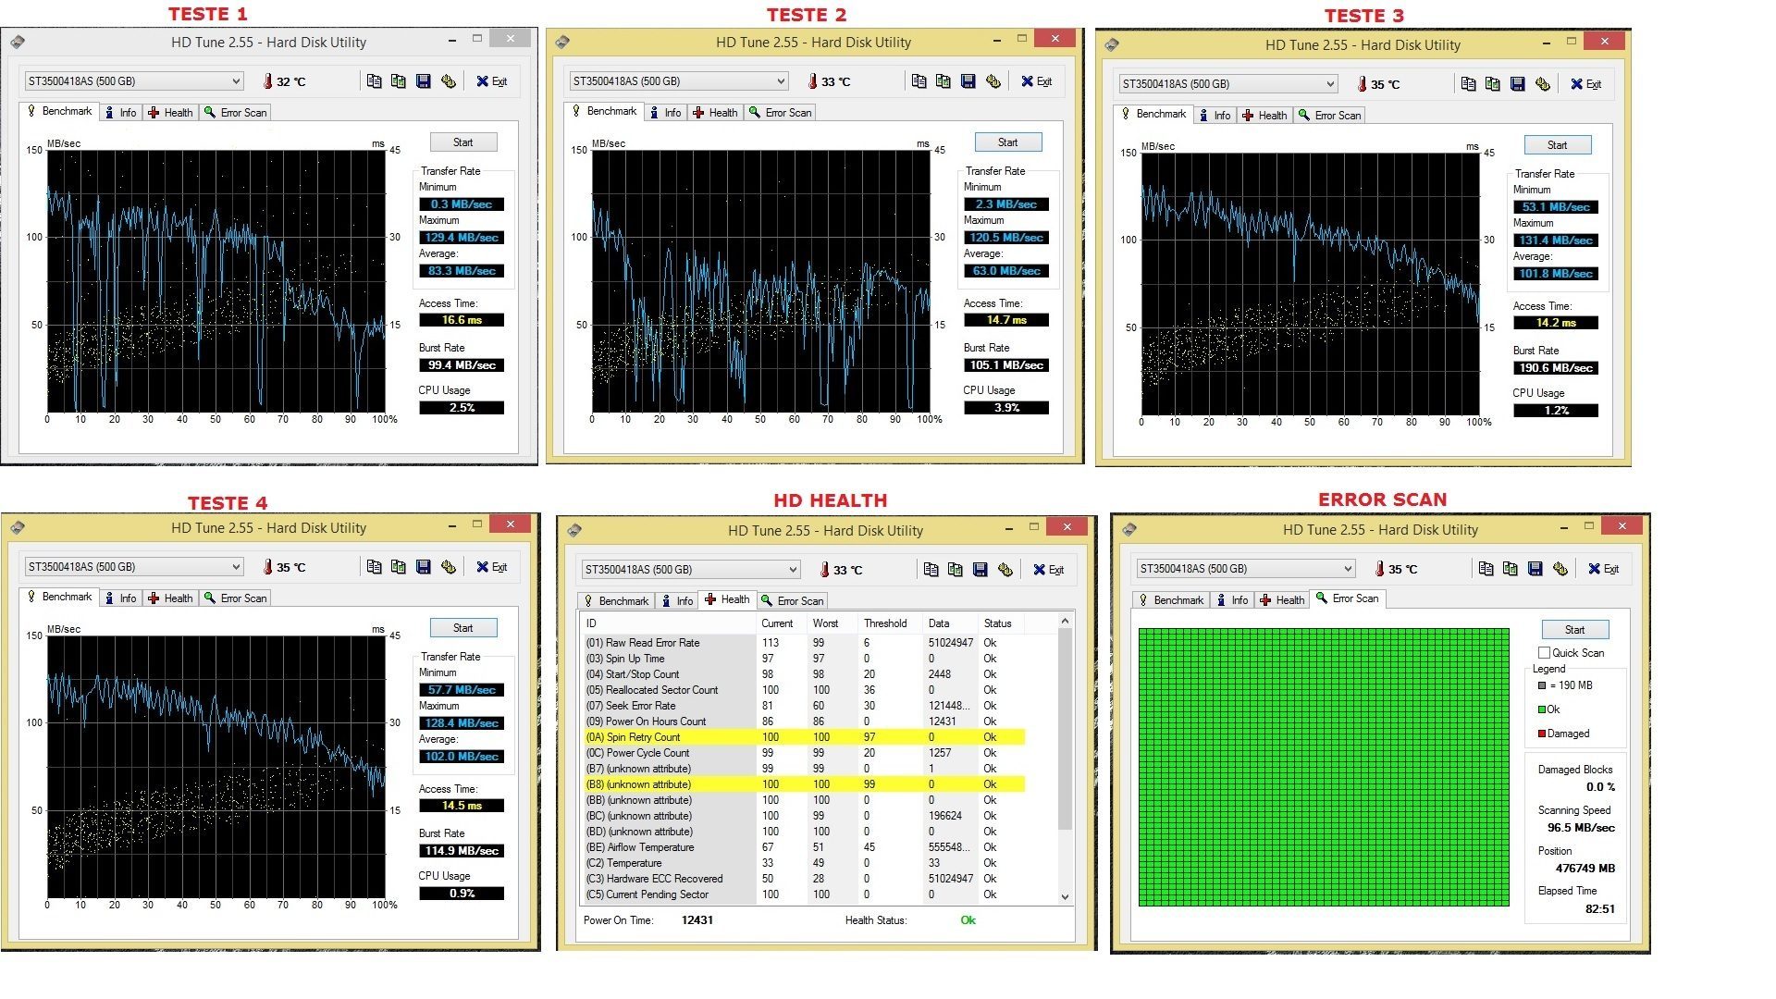Select the highlighted '(B8) (unknown attribute)' row

803,784
